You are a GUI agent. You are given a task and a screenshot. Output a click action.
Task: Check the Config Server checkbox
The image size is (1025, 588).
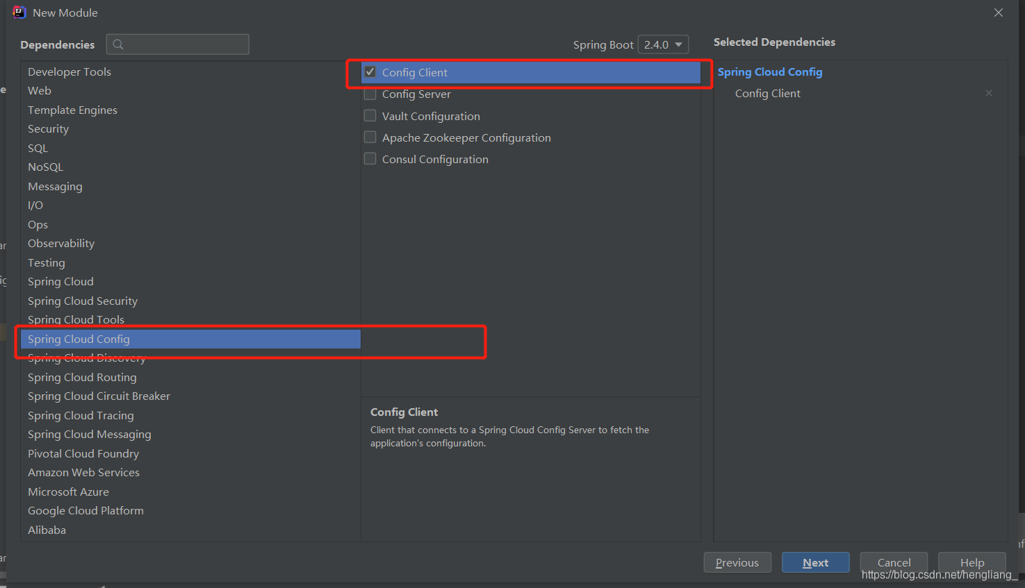pyautogui.click(x=370, y=94)
